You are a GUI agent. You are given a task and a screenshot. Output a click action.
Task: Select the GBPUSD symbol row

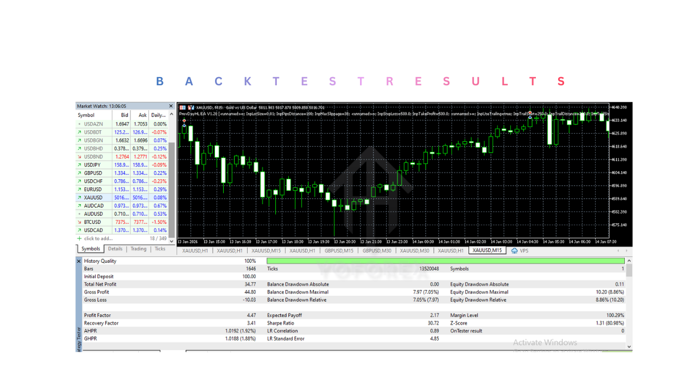click(122, 173)
